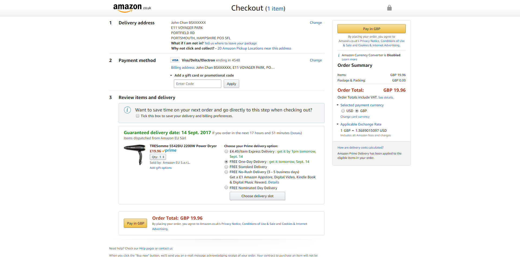Viewport: 520px width, 257px height.
Task: Tick the save delivery and billing preferences box
Action: [x=138, y=116]
